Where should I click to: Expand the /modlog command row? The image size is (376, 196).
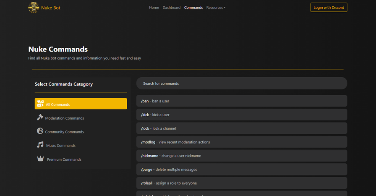tap(242, 142)
